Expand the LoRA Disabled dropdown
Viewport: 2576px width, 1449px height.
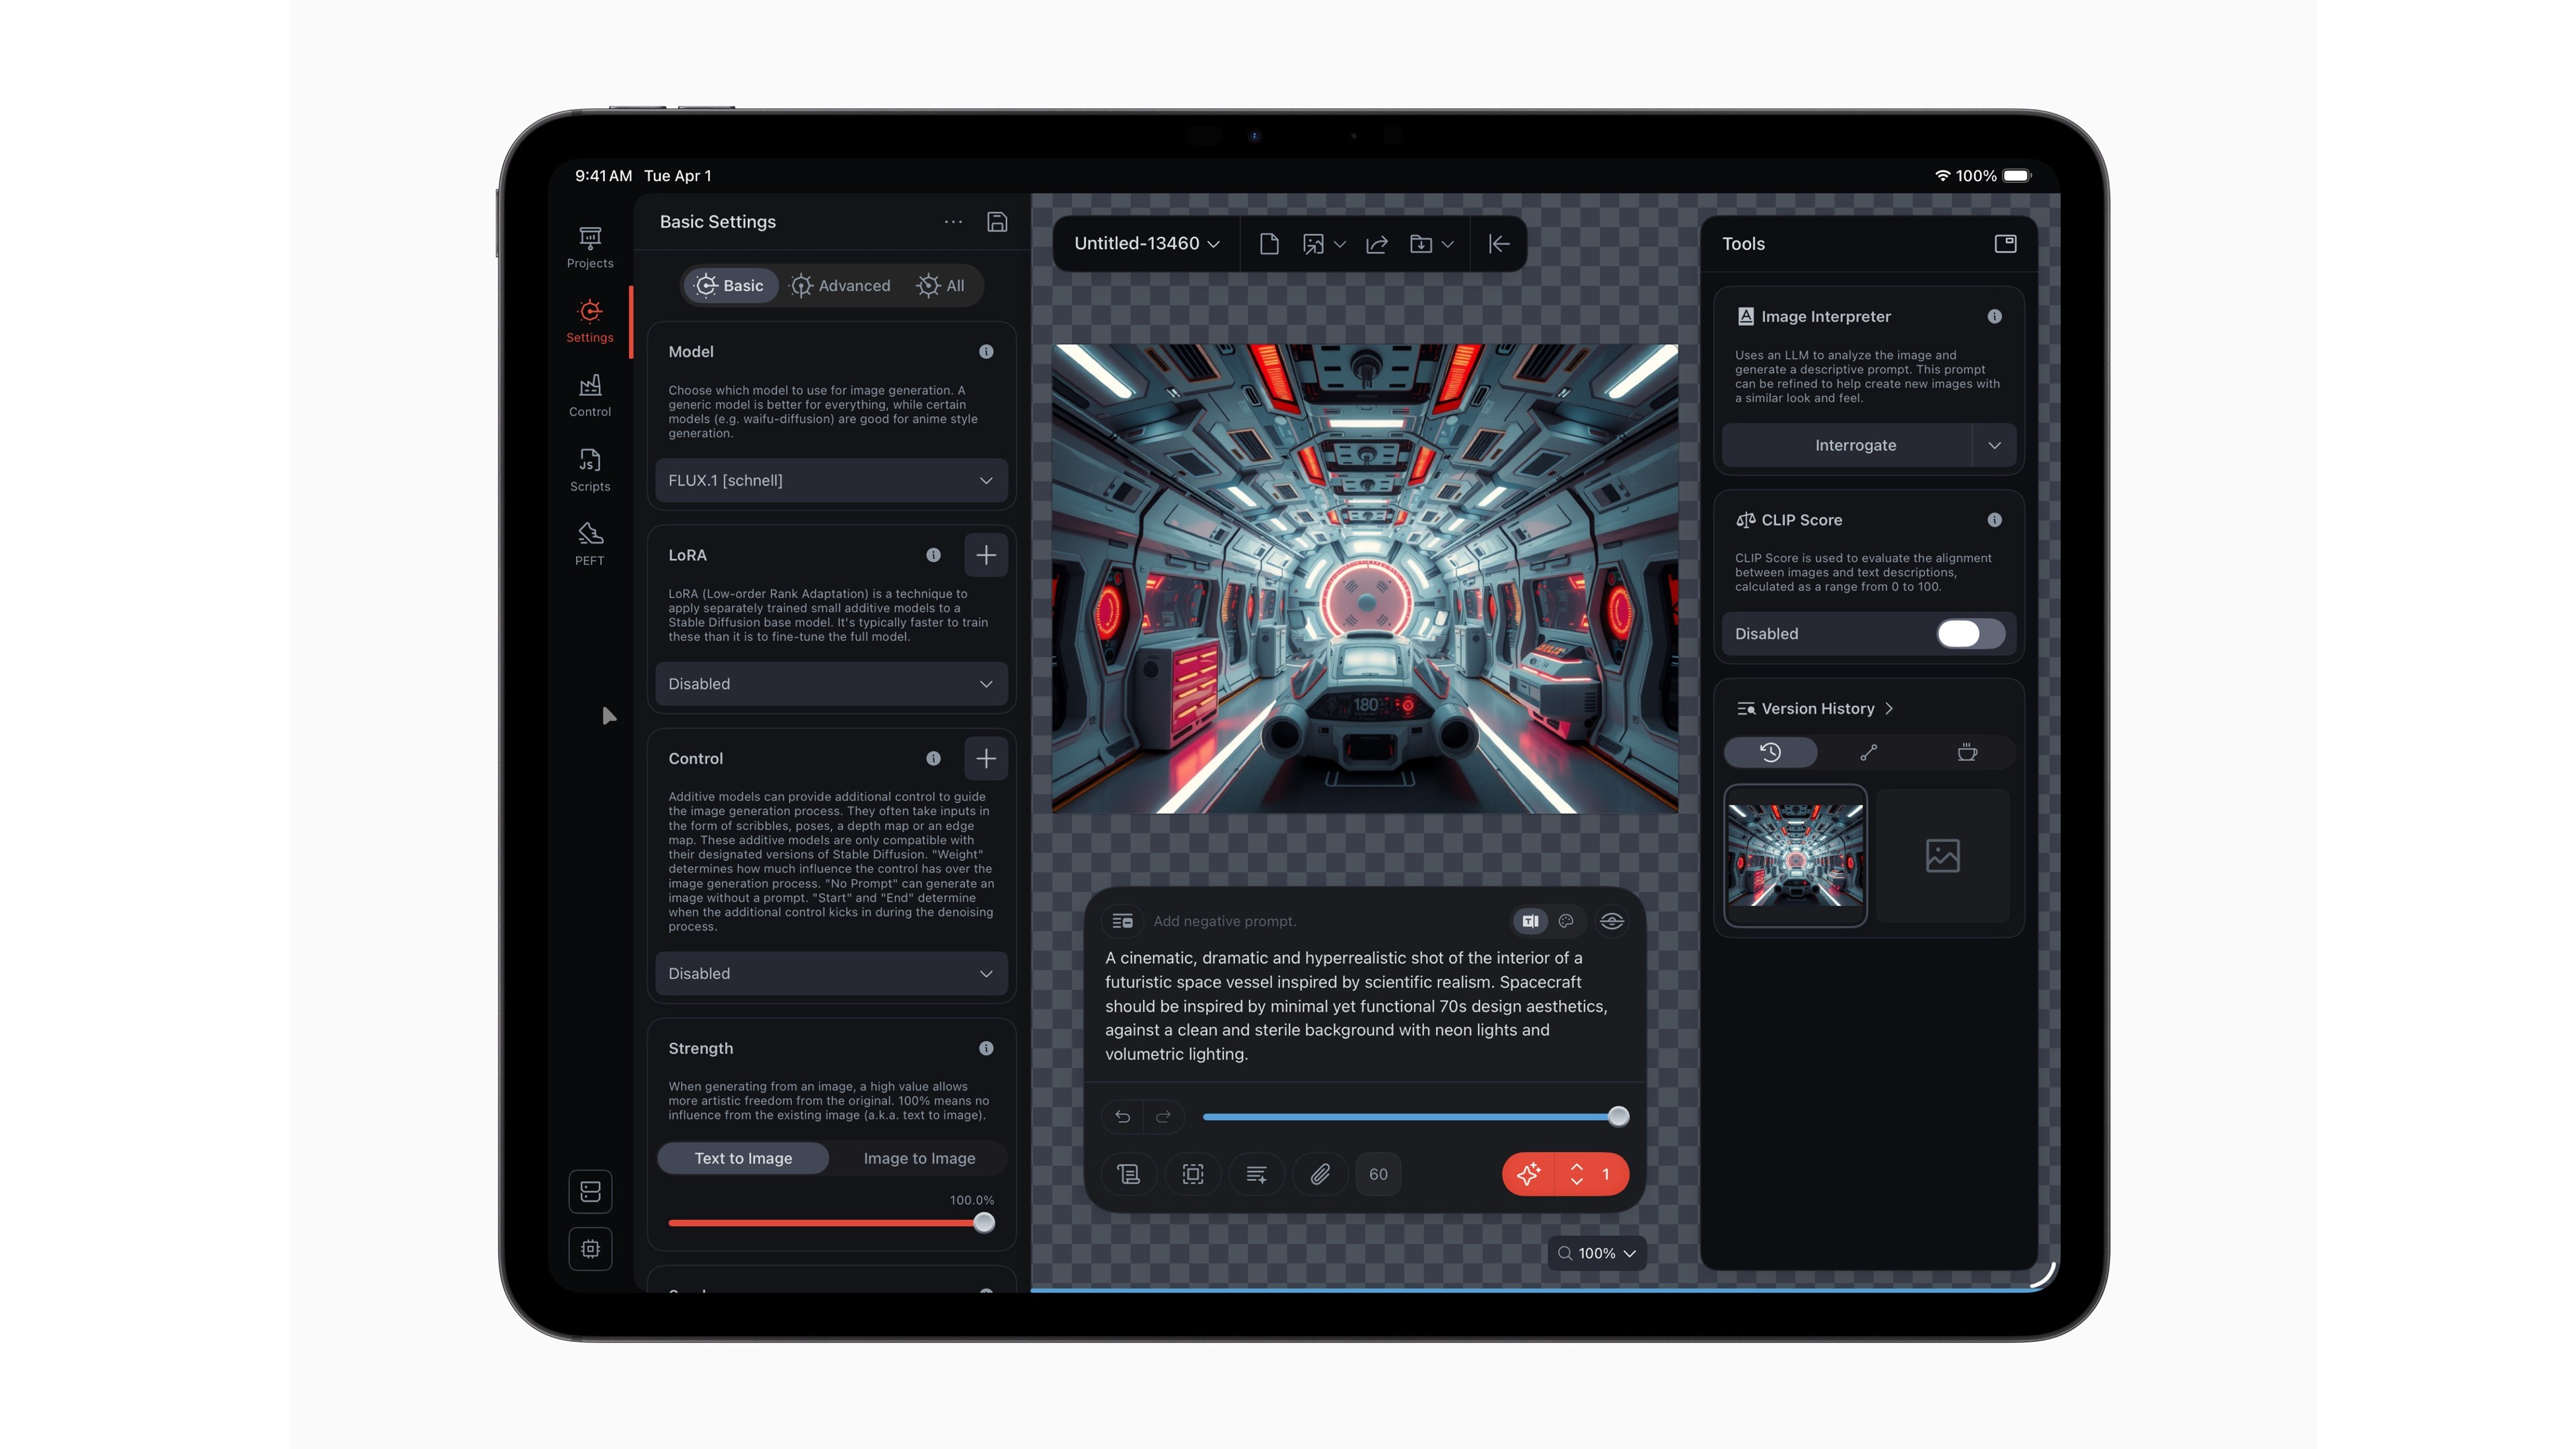tap(831, 684)
